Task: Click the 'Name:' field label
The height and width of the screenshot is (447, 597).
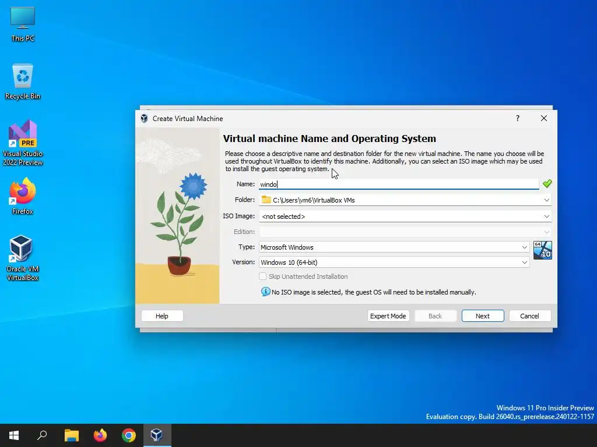Action: [245, 184]
